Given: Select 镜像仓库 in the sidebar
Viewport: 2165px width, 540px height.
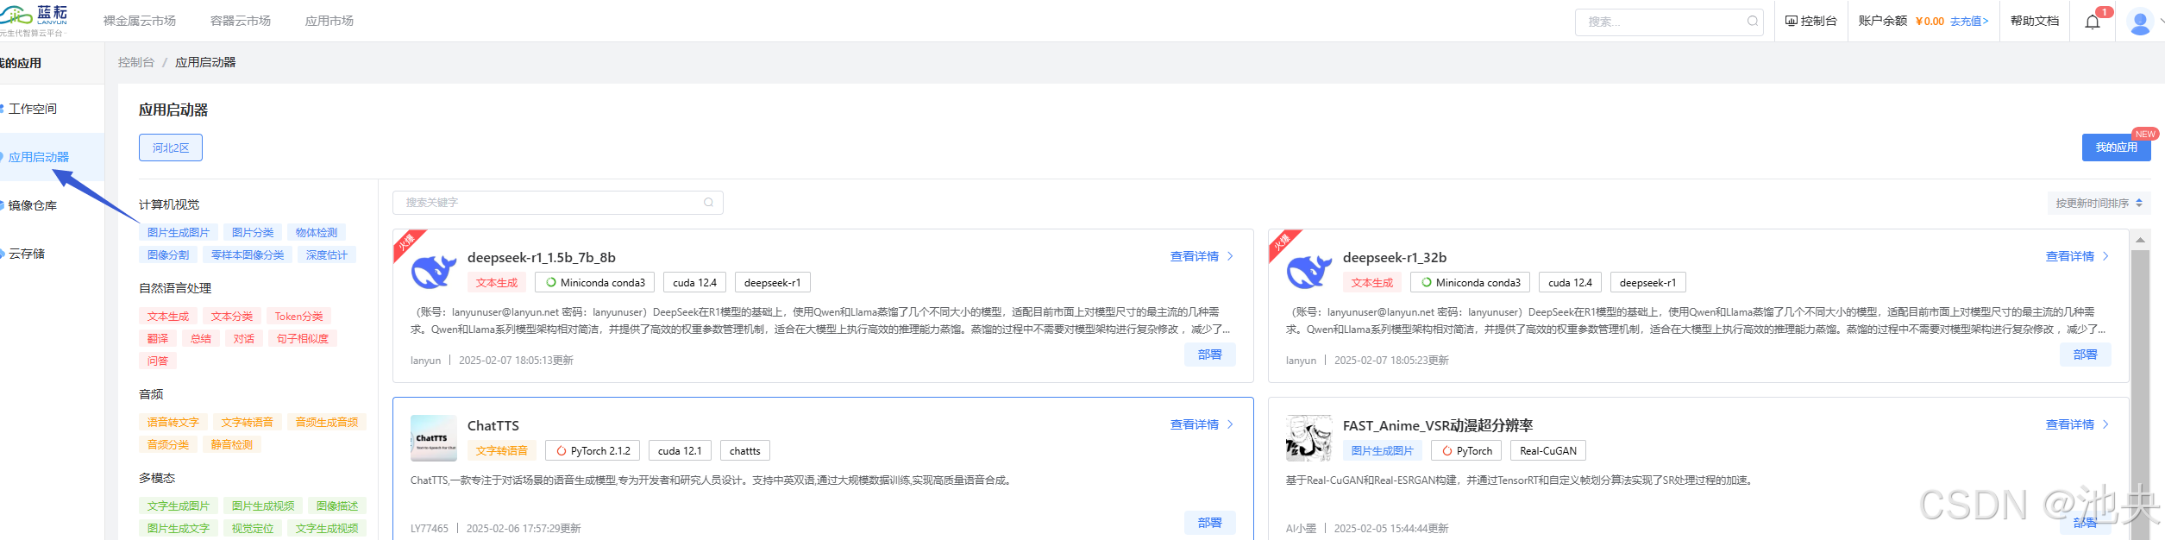Looking at the screenshot, I should pyautogui.click(x=33, y=205).
